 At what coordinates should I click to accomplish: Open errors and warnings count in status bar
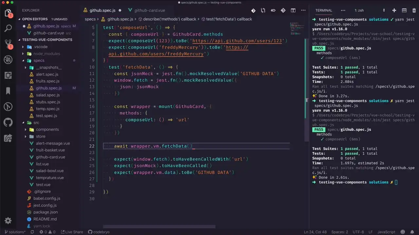click(47, 232)
